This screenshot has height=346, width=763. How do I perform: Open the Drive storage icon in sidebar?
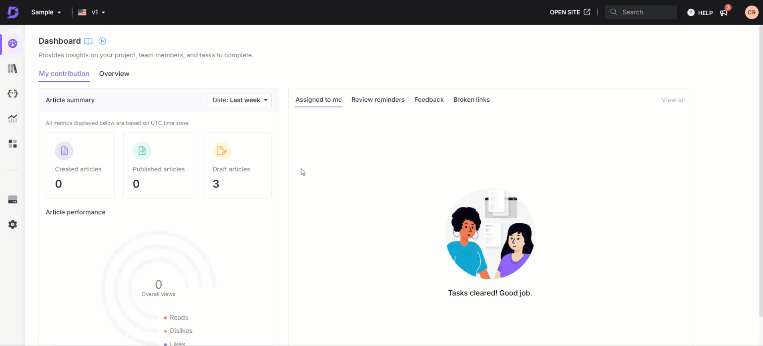(x=12, y=200)
